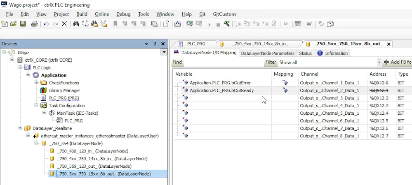Click the shopping cart icon in toolbar
This screenshot has width=412, height=185.
click(309, 24)
